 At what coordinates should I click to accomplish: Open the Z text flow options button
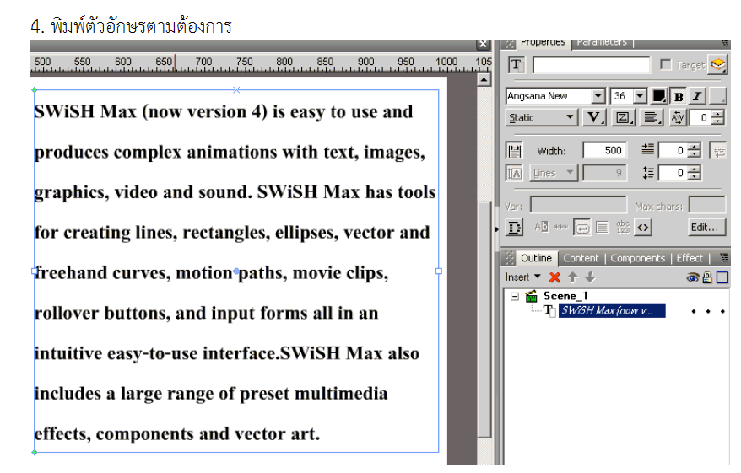[x=623, y=117]
